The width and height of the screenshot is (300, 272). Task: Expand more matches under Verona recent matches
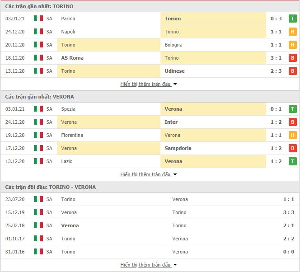149,174
